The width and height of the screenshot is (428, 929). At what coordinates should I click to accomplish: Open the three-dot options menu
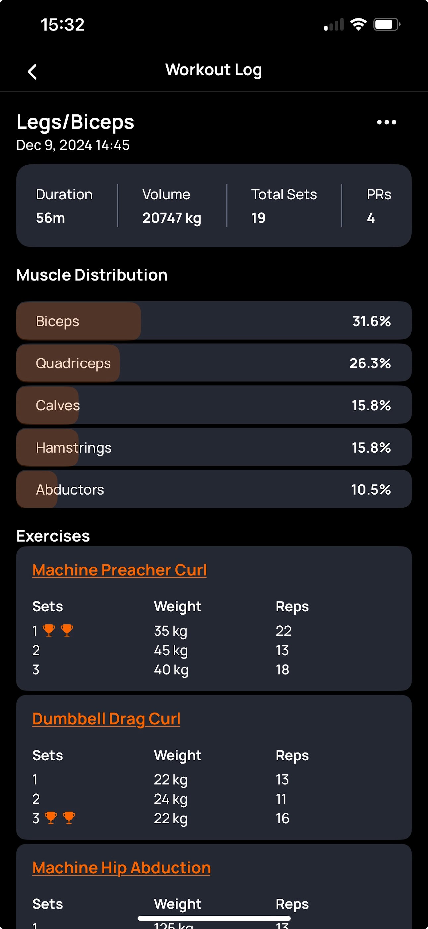387,122
